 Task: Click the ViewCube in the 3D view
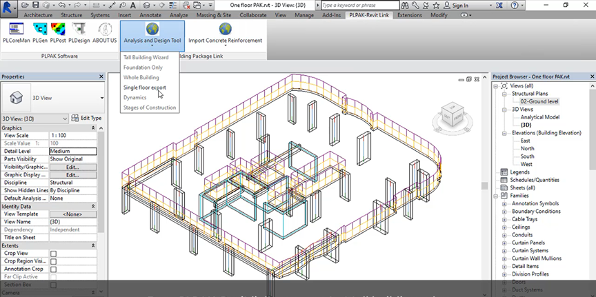pos(453,116)
